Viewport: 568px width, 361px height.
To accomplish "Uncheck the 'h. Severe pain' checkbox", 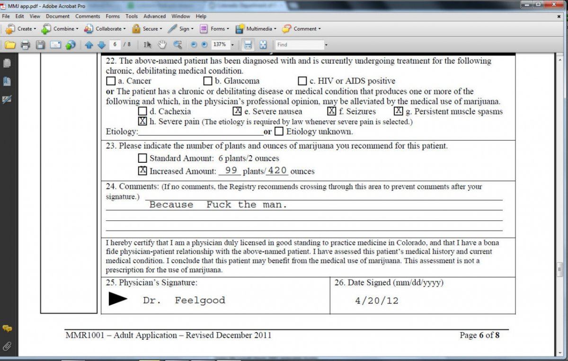I will 142,121.
